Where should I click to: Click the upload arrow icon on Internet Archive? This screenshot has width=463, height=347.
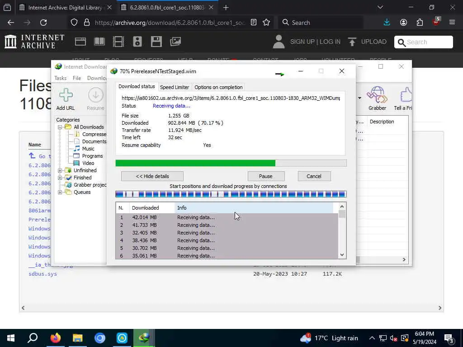352,42
